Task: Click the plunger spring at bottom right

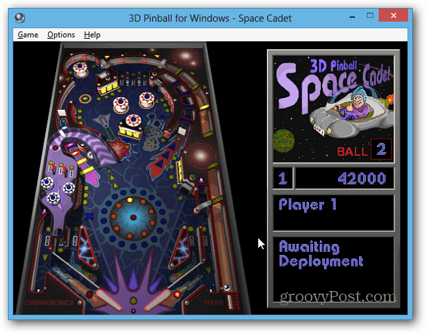Action: coord(230,301)
